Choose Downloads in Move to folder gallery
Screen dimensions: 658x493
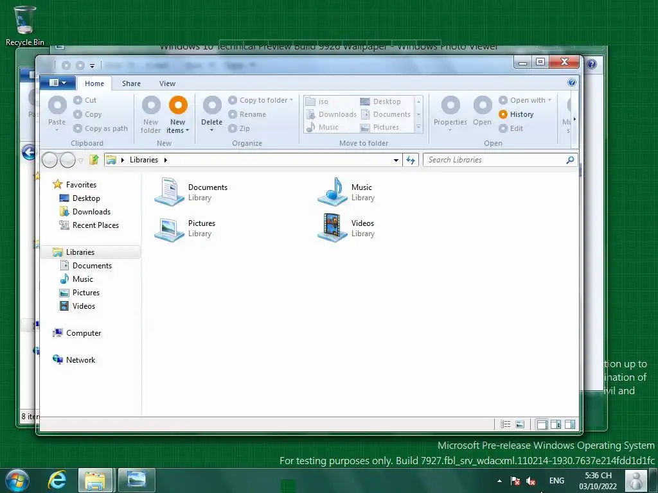pyautogui.click(x=331, y=114)
